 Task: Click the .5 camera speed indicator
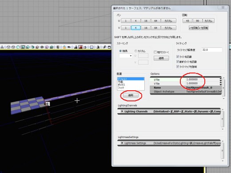click(85, 47)
